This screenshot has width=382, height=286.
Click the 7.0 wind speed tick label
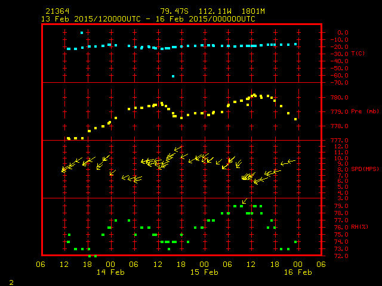point(343,176)
